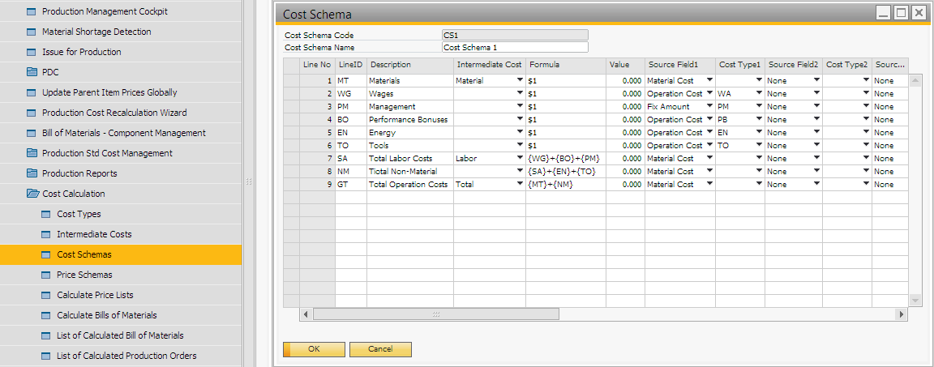Click the Production Std Cost Management folder icon
This screenshot has width=934, height=367.
[32, 153]
